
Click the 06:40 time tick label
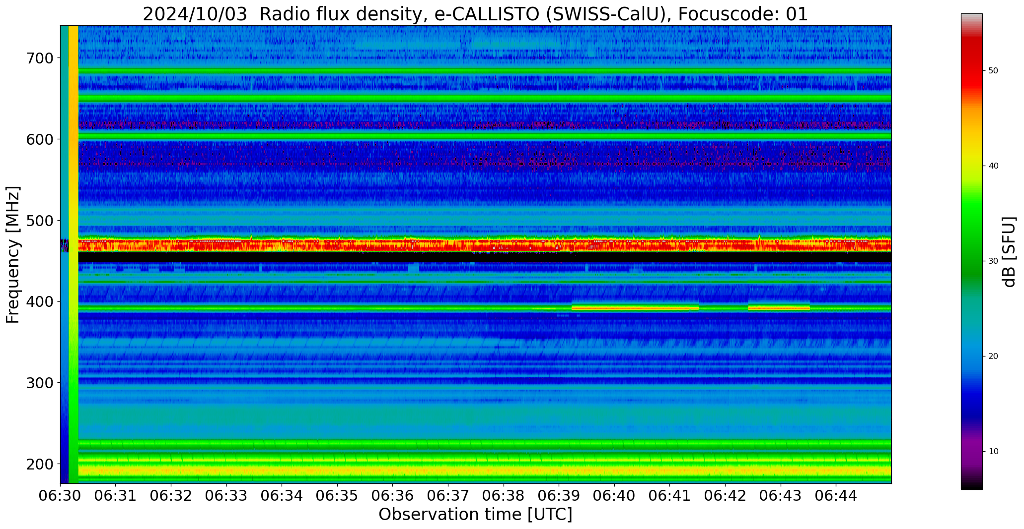(615, 495)
